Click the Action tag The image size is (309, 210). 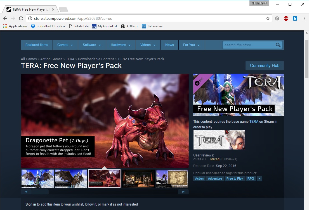[199, 178]
